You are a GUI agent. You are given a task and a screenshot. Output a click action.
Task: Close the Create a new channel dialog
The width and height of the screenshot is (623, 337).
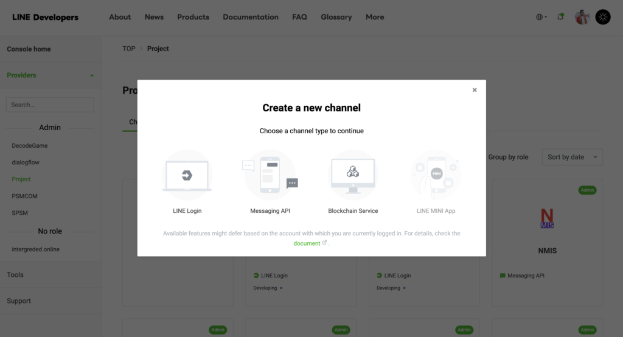(475, 90)
